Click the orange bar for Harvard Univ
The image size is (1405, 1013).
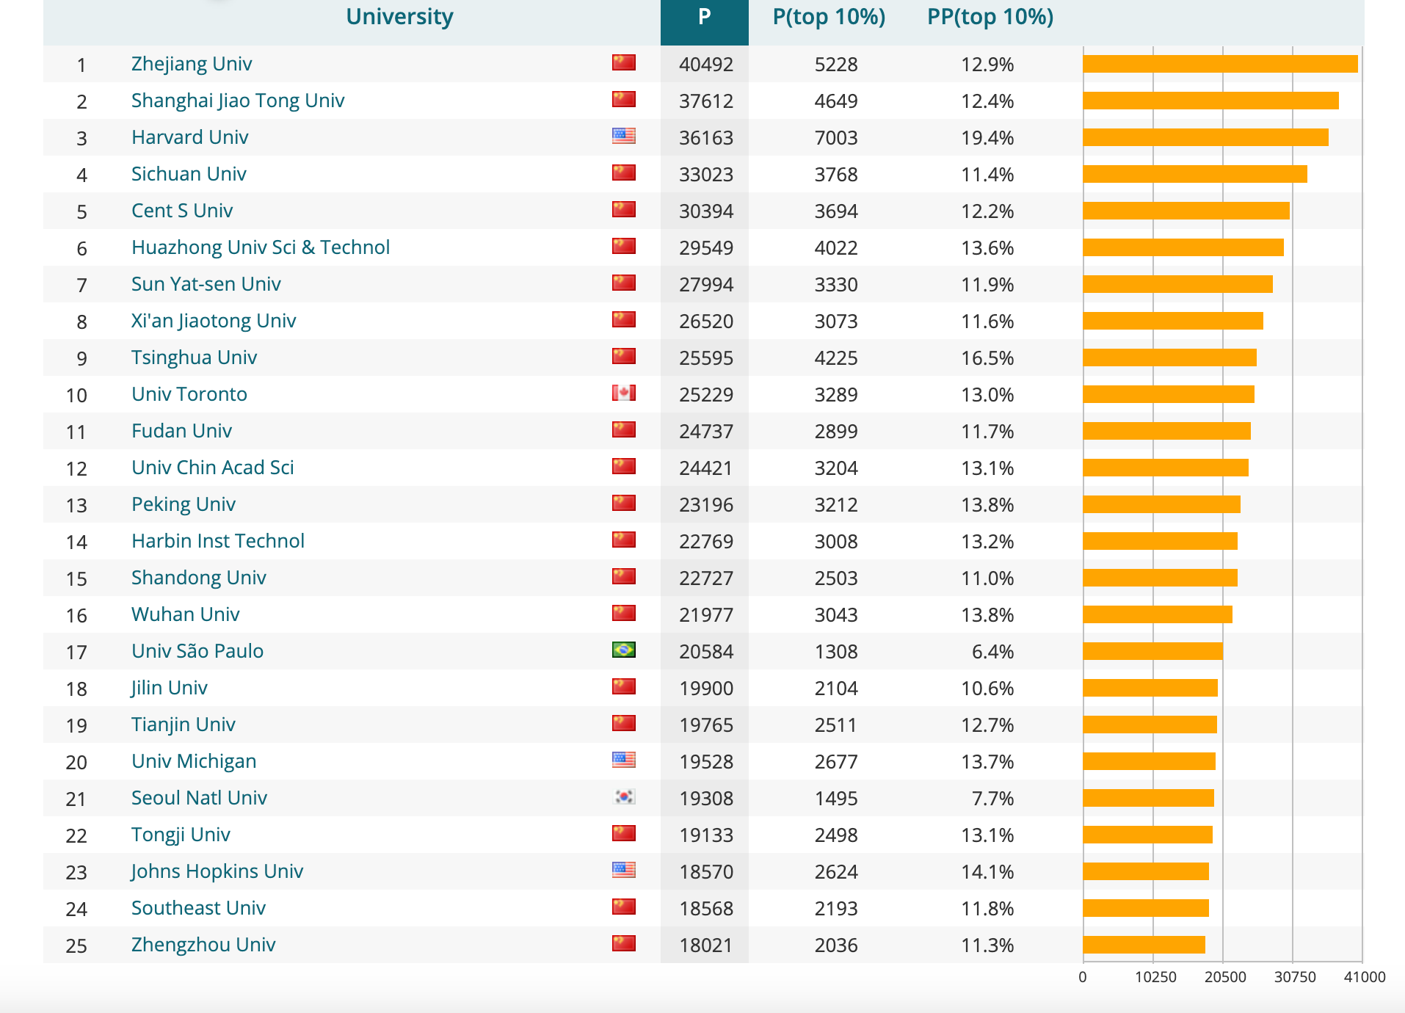click(x=1205, y=137)
